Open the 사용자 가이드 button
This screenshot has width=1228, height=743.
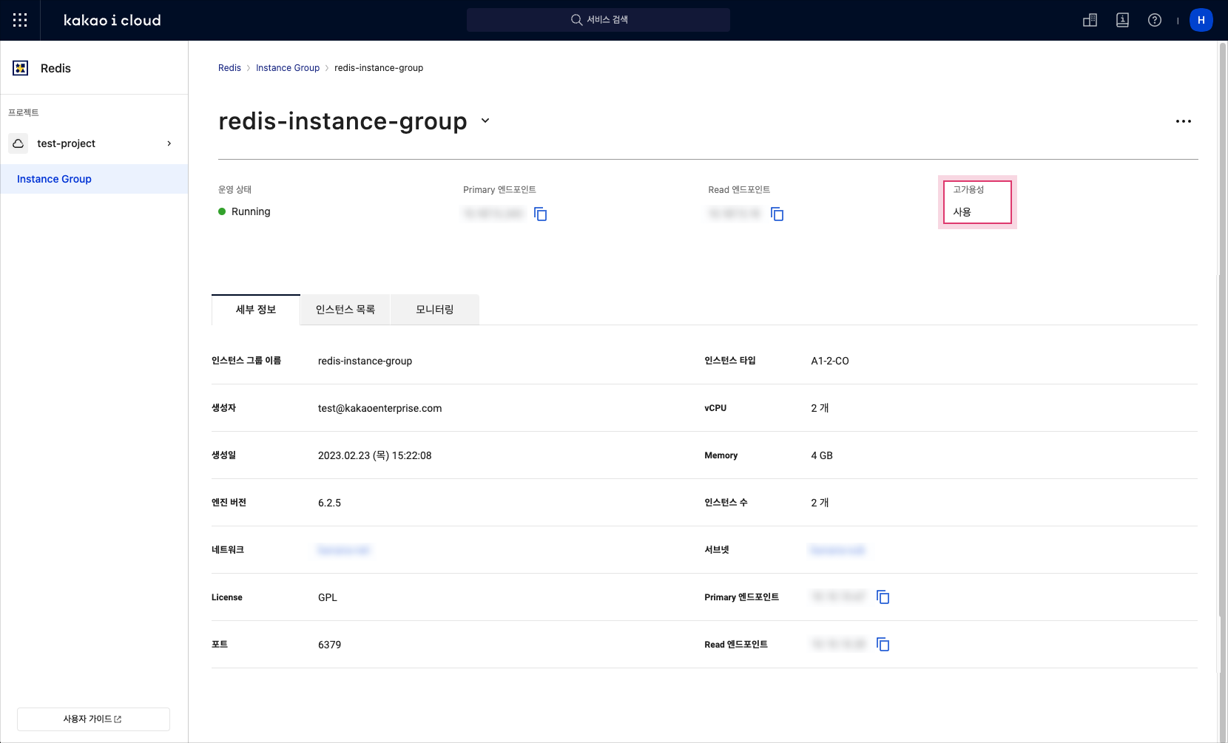point(93,719)
